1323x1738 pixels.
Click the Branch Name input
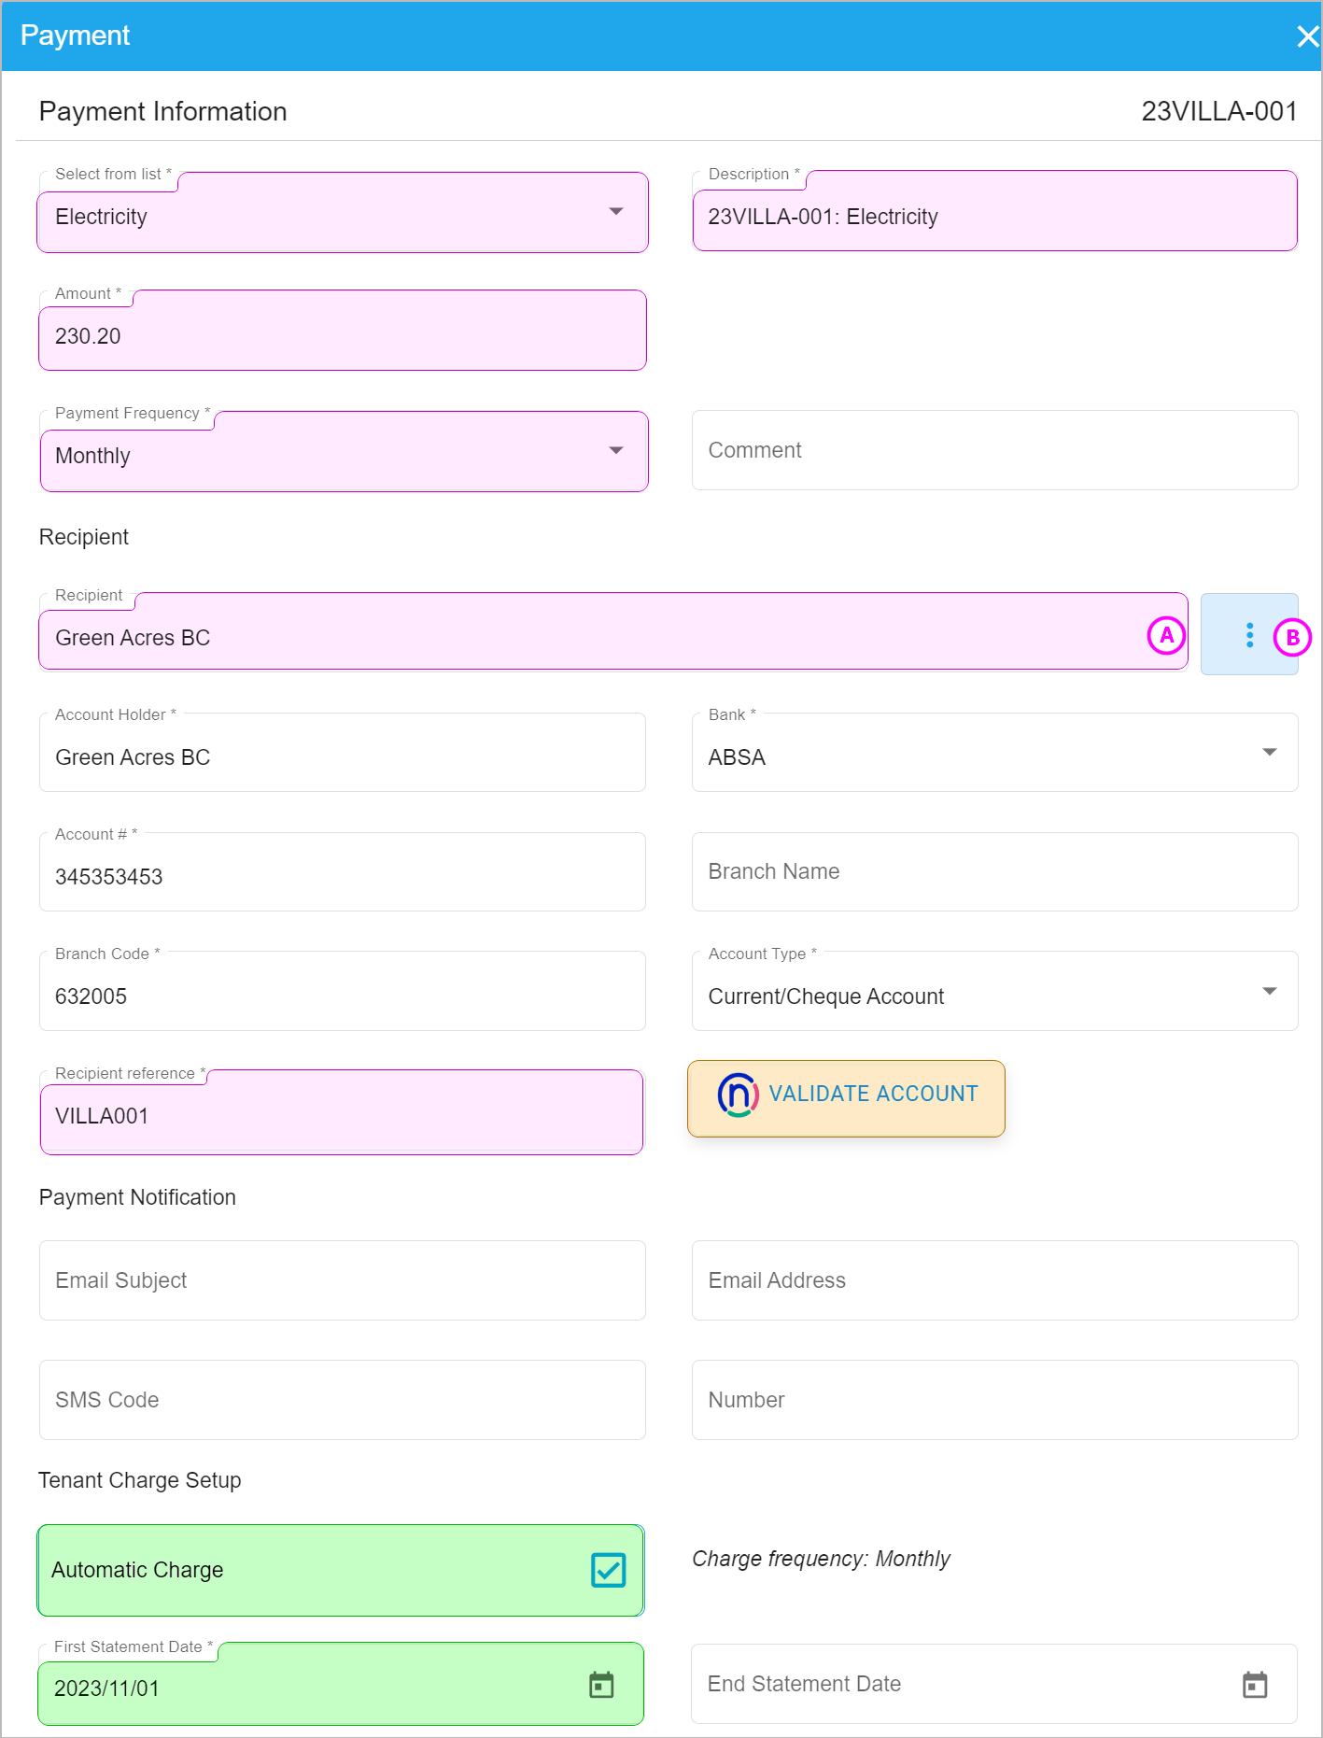[995, 871]
